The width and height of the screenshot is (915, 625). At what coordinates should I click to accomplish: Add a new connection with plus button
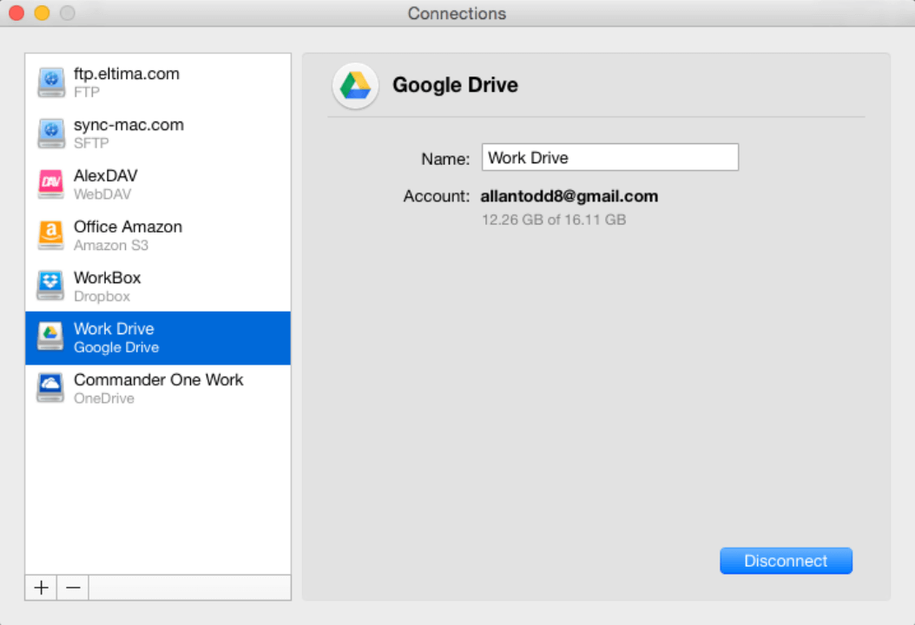click(41, 588)
